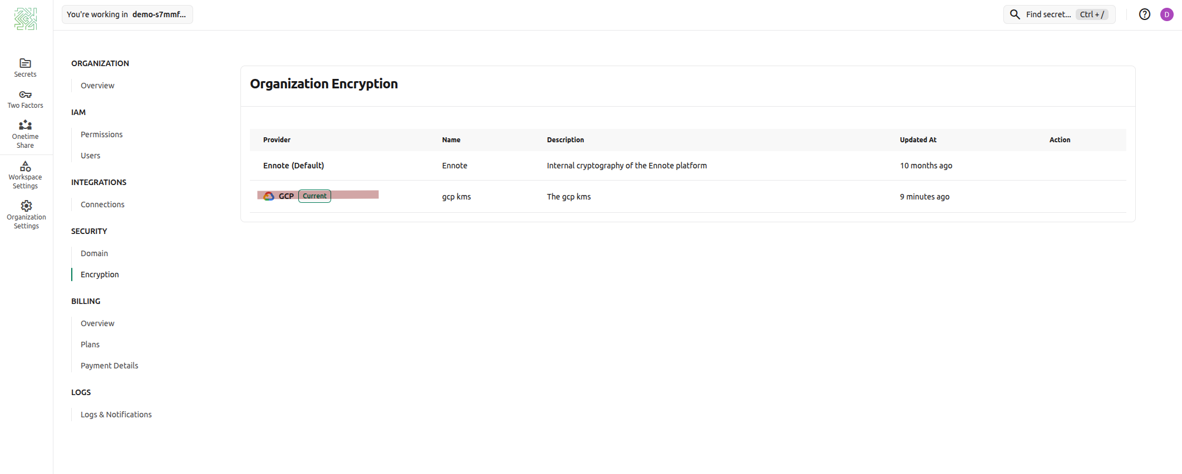Click the '9 minutes ago' cell

point(924,197)
